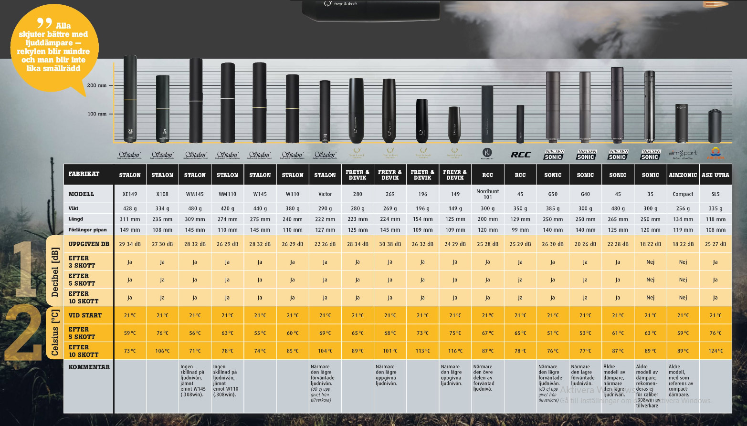Image resolution: width=747 pixels, height=426 pixels.
Task: Click the Nordhunt circular N logo
Action: click(487, 153)
